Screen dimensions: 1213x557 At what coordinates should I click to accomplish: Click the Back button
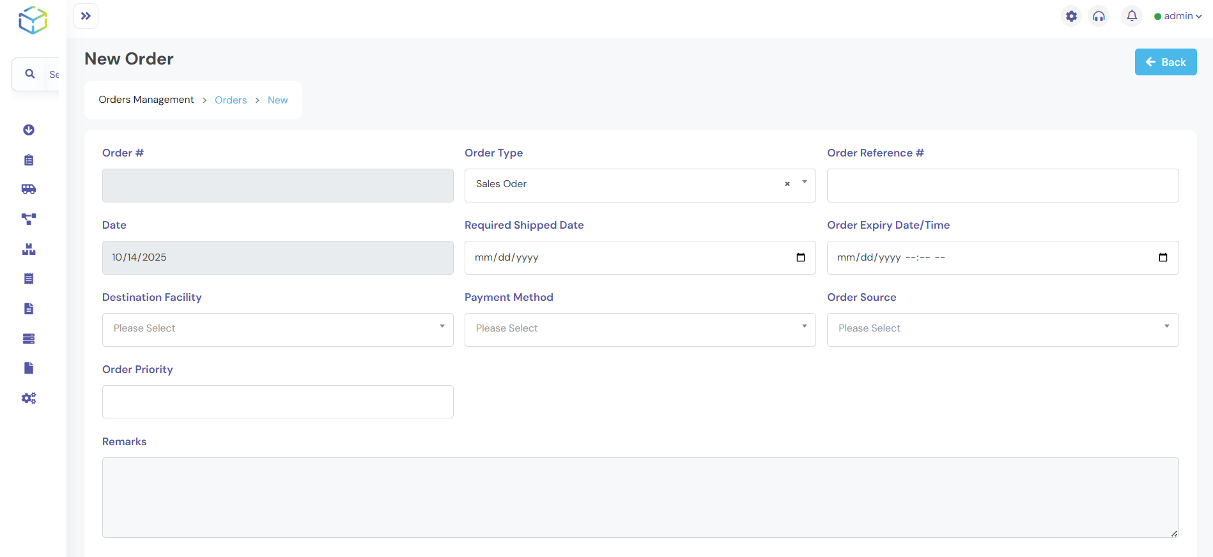pyautogui.click(x=1165, y=62)
